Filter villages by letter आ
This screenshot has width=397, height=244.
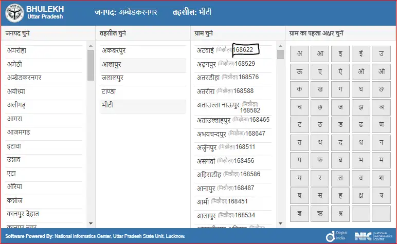click(x=320, y=54)
